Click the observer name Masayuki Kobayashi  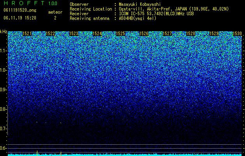[x=140, y=4]
